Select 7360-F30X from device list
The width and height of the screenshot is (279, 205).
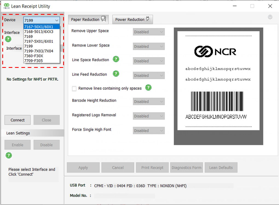pos(42,56)
